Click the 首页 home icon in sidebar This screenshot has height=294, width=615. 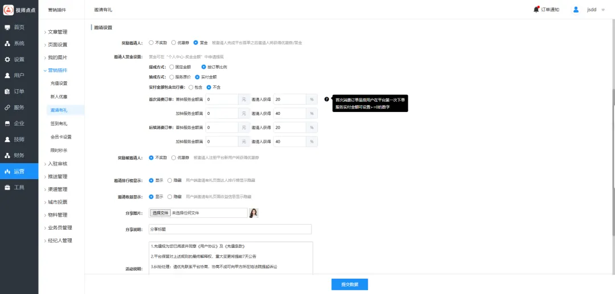point(7,27)
